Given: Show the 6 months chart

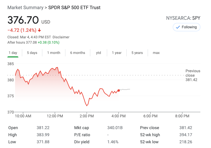Looking at the screenshot, I should 78,53.
